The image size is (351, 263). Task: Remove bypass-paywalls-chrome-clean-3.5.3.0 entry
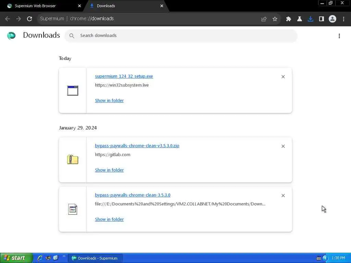point(283,196)
